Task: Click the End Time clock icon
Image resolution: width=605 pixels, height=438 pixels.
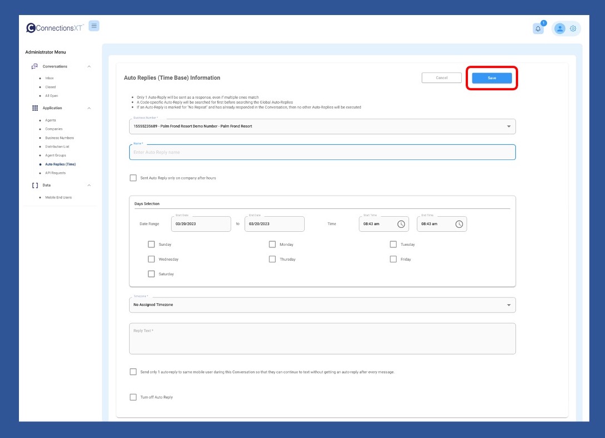Action: coord(459,224)
